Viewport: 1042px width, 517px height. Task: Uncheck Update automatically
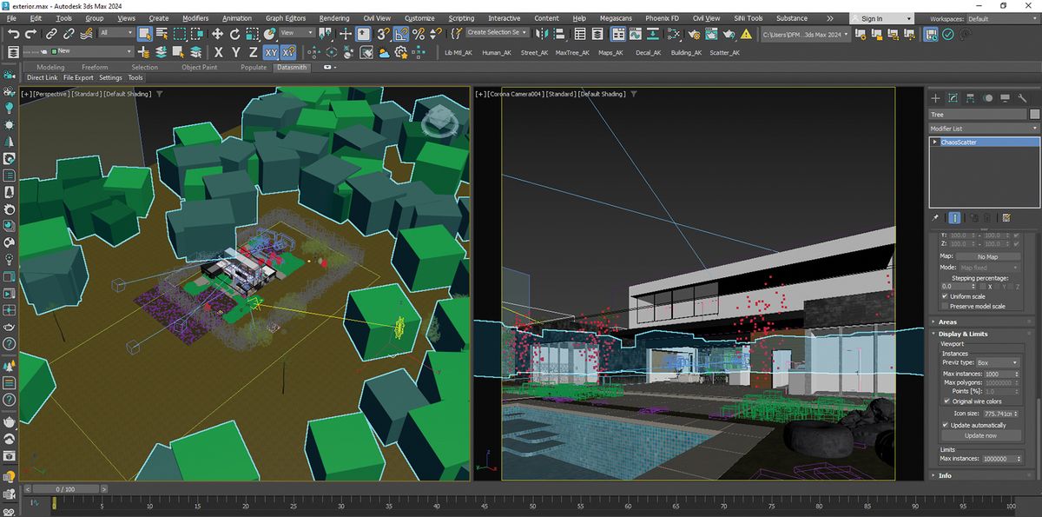point(946,425)
